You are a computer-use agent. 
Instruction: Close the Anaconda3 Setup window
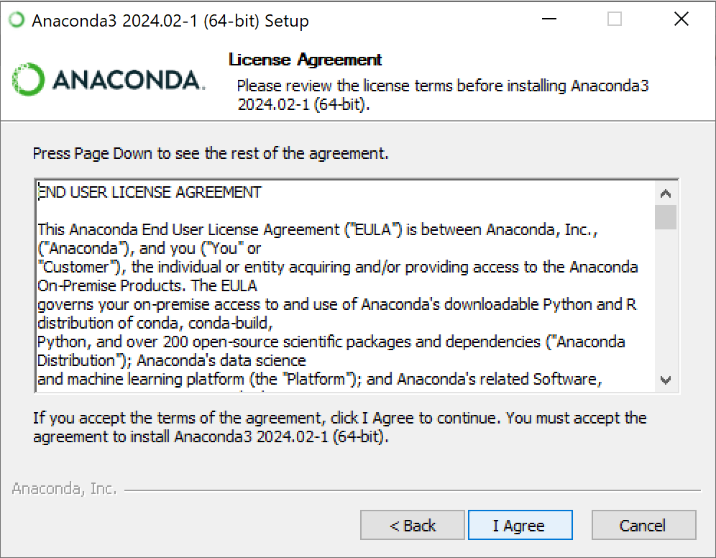point(681,20)
